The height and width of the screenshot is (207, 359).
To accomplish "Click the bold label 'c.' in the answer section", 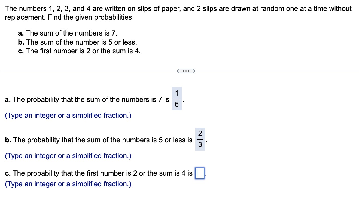I will (x=7, y=173).
